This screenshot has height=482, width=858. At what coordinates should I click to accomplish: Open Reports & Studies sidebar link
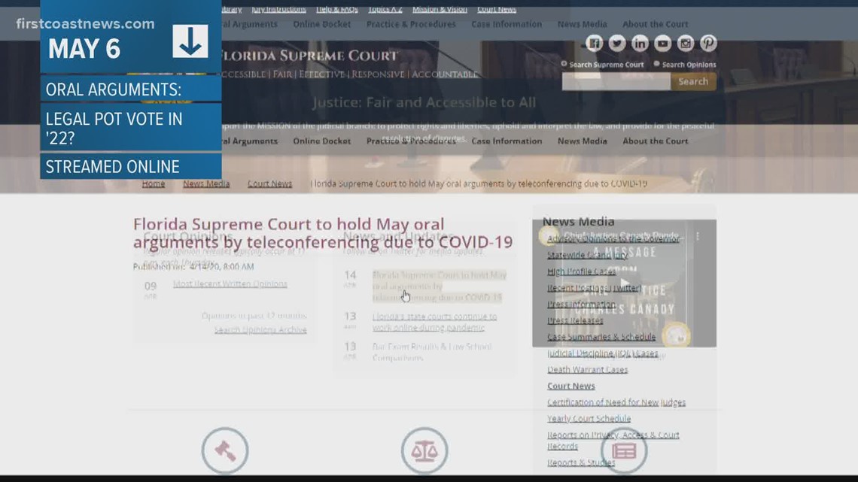click(581, 462)
